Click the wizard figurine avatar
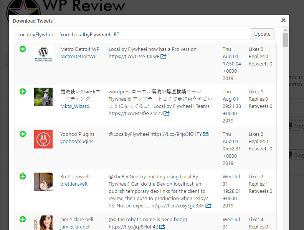The image size is (304, 230). (x=43, y=97)
